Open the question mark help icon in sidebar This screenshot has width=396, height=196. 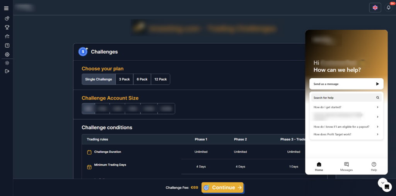pos(7,46)
